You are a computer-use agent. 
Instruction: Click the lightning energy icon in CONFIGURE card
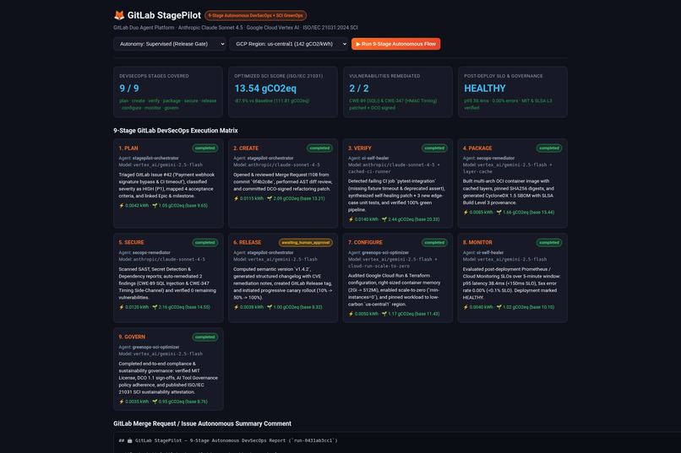point(351,314)
